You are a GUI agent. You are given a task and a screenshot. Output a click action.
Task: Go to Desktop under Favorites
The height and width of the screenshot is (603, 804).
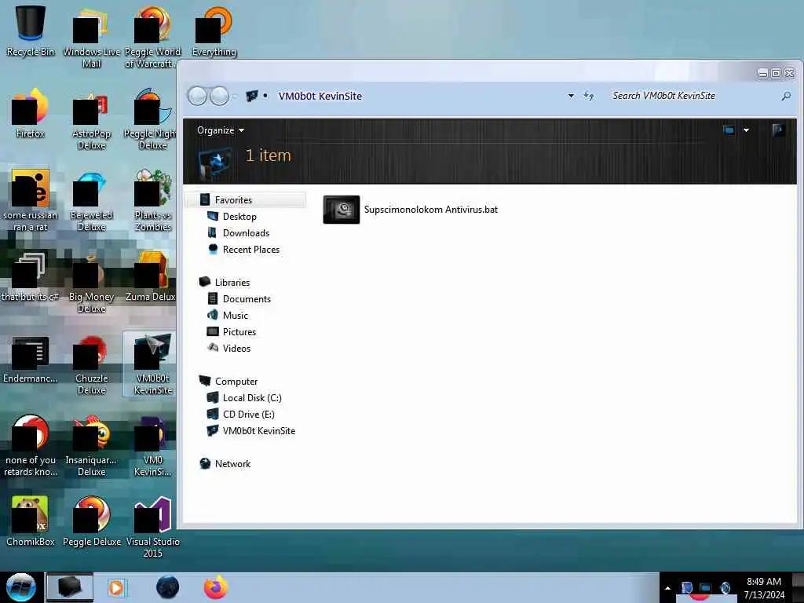[x=232, y=217]
